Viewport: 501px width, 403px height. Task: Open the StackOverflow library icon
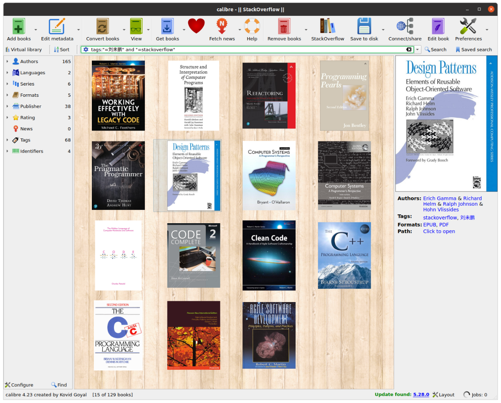pos(328,26)
